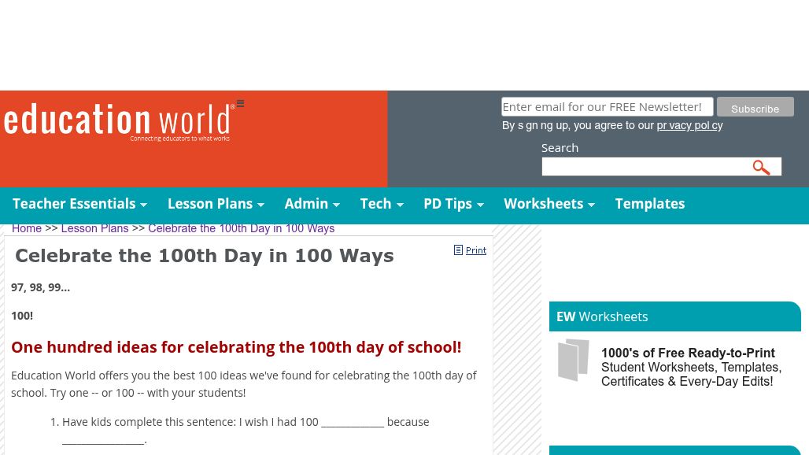Viewport: 809px width, 455px height.
Task: Expand the Teacher Essentials dropdown
Action: 79,204
